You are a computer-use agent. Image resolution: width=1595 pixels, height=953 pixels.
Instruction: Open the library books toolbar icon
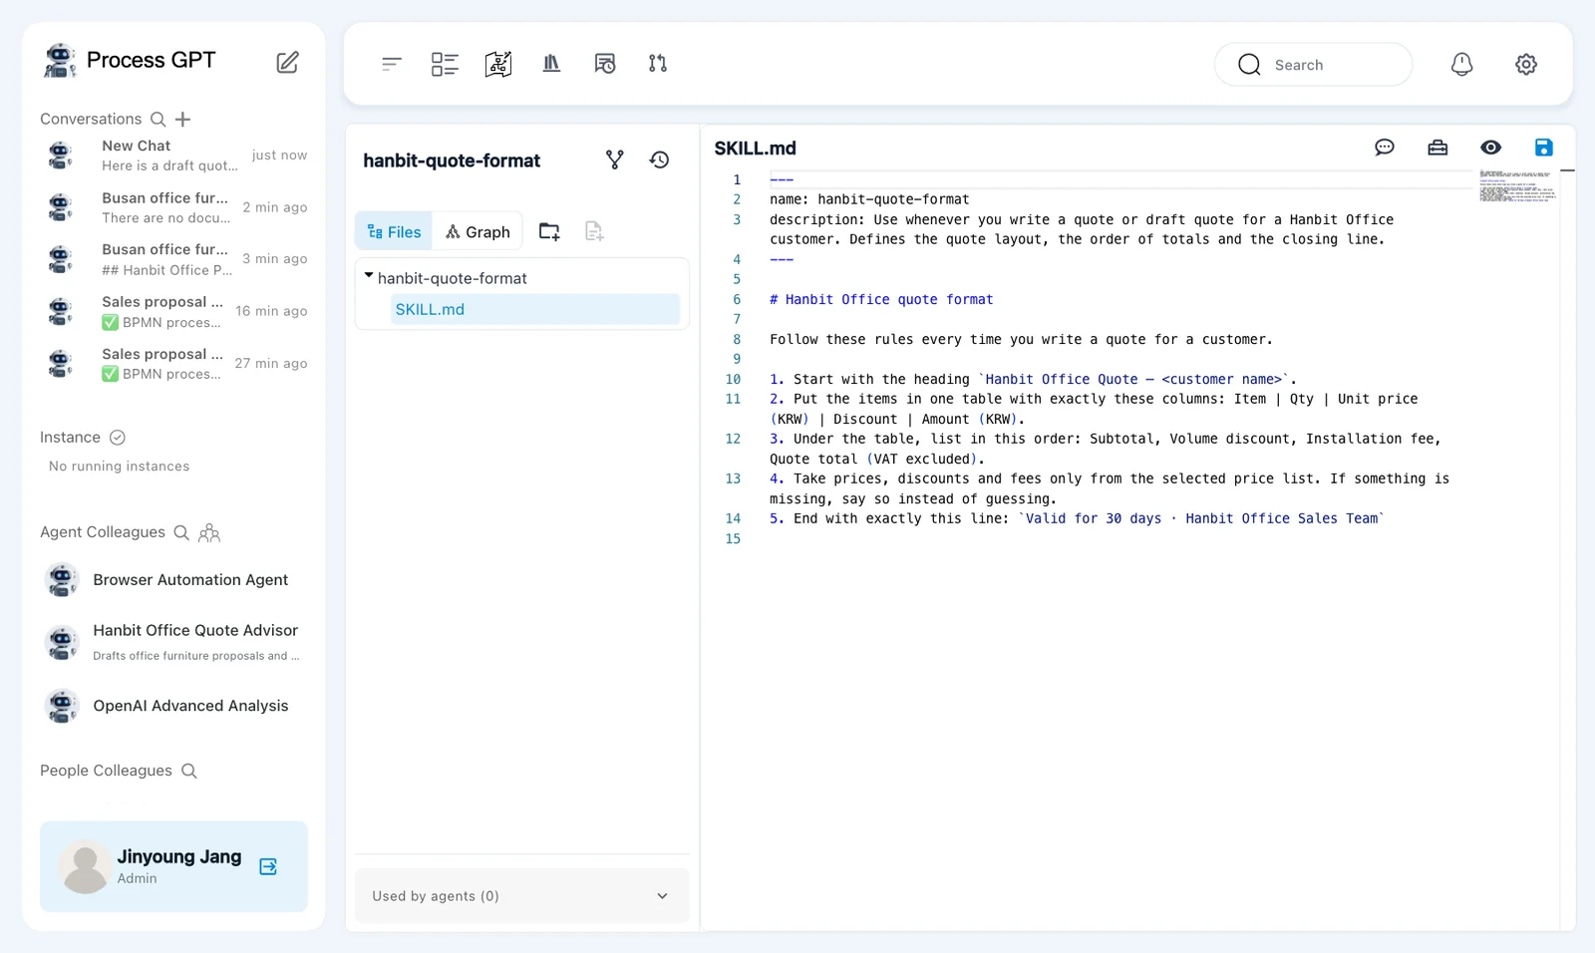(x=551, y=64)
